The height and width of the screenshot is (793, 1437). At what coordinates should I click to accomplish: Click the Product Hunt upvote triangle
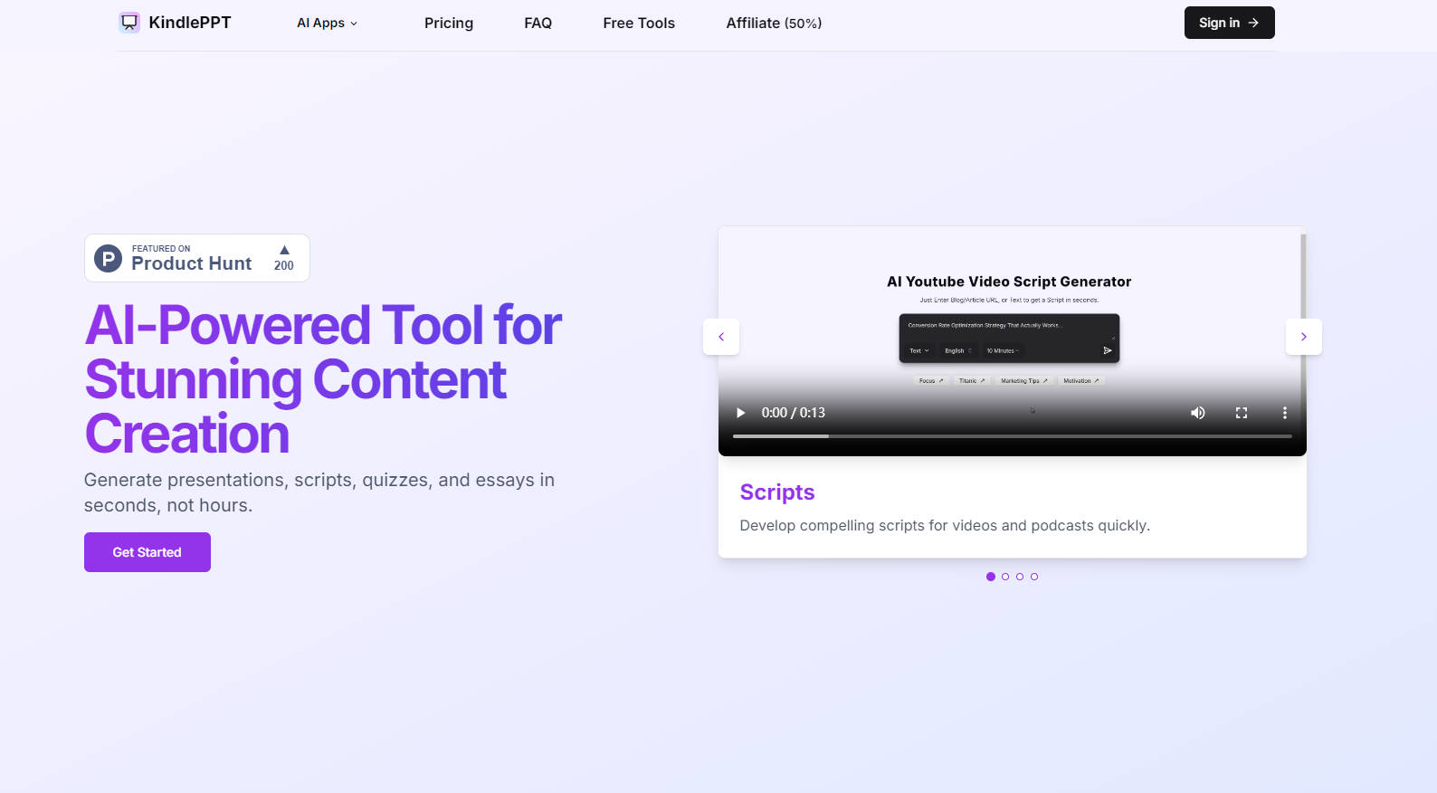284,250
